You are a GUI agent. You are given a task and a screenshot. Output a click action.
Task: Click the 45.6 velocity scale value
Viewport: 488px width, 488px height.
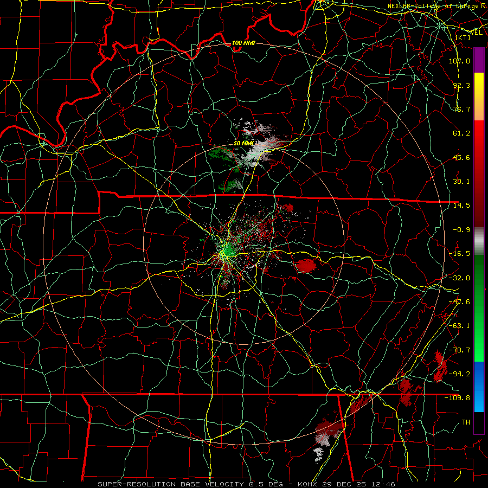461,157
